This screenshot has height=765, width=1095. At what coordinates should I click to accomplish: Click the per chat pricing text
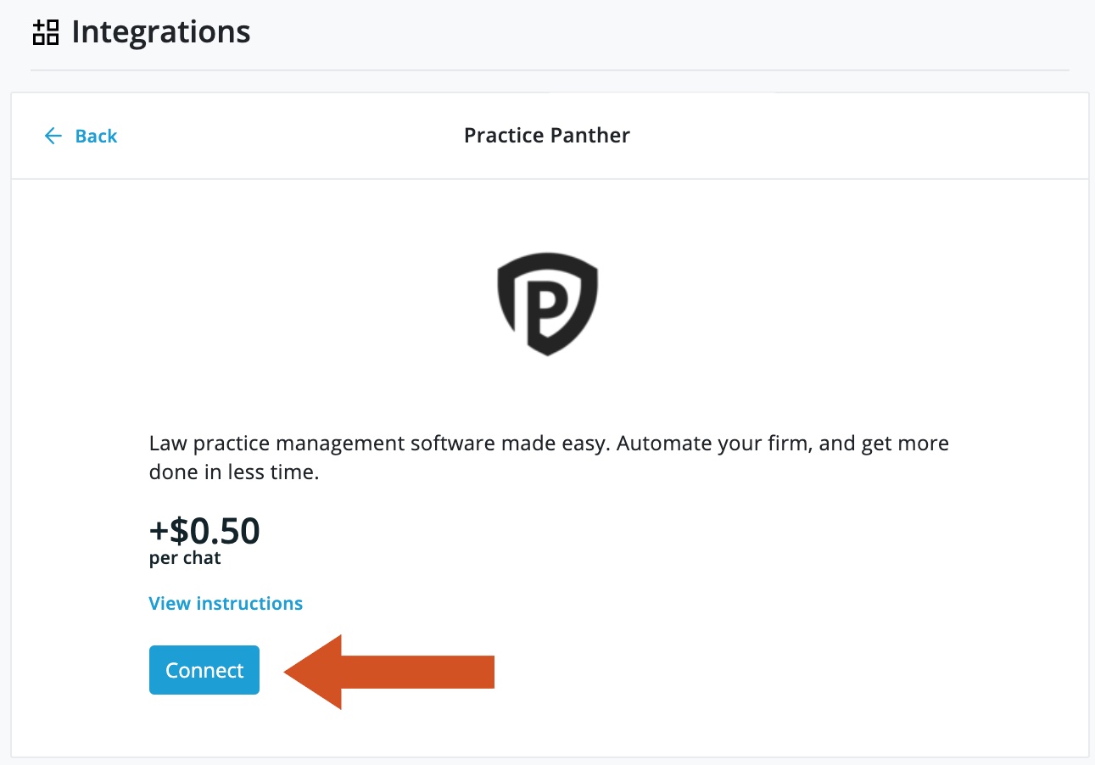tap(184, 557)
